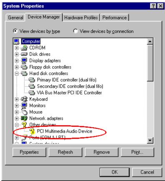The height and width of the screenshot is (181, 165).
Task: Click the Network adapters card icon
Action: tap(24, 118)
